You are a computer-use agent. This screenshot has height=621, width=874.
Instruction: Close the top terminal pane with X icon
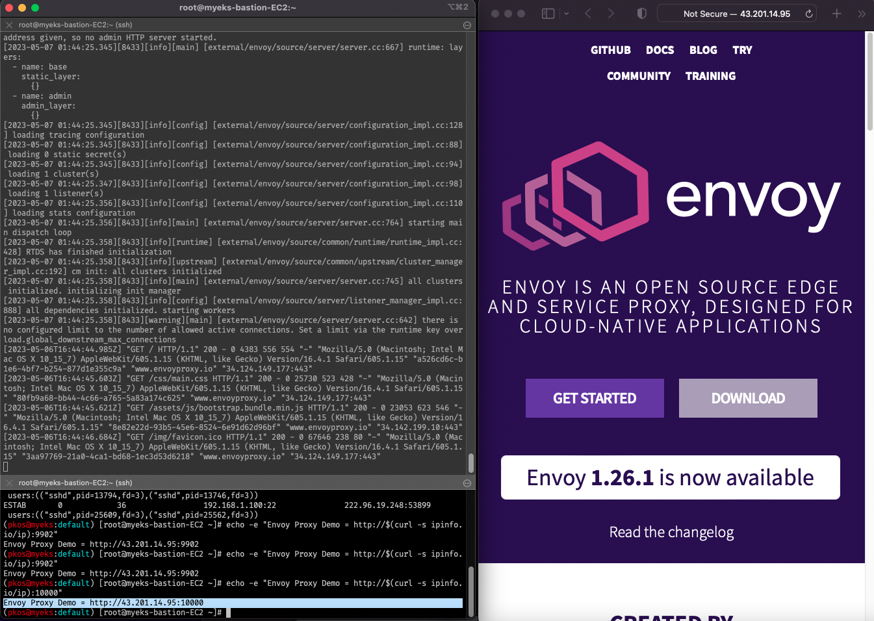pyautogui.click(x=9, y=25)
